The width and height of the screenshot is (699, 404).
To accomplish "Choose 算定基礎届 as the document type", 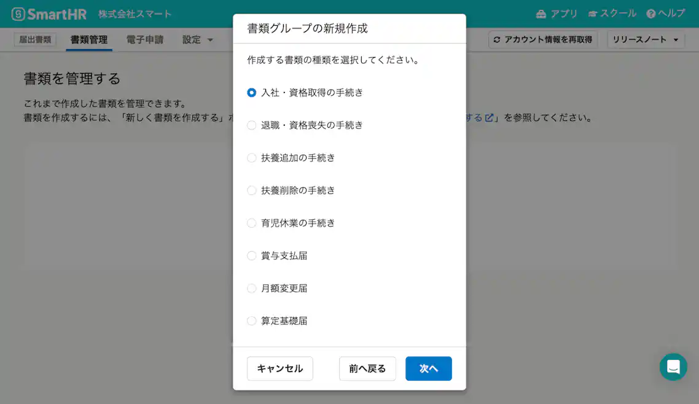I will (x=251, y=320).
